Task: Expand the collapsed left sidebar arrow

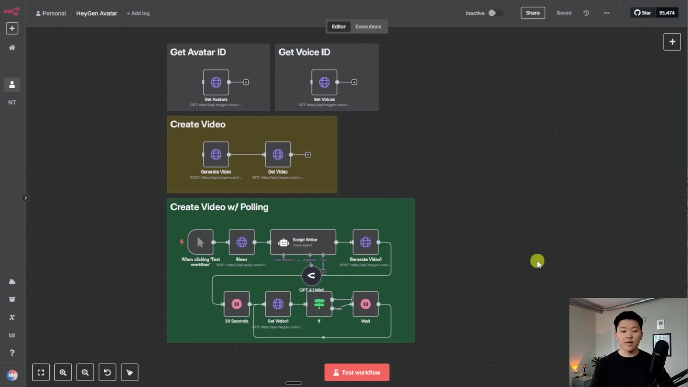Action: pos(25,198)
